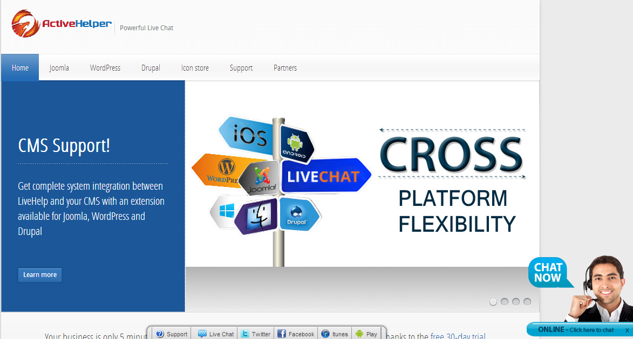Image resolution: width=633 pixels, height=339 pixels.
Task: Click the iOS signpost icon
Action: pyautogui.click(x=246, y=135)
